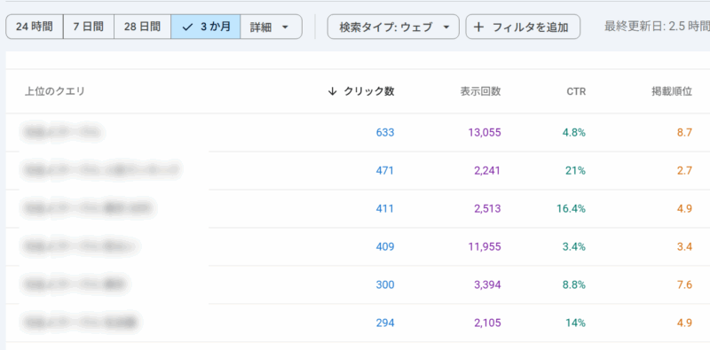Click the CTR value 16.4%
The height and width of the screenshot is (350, 710).
pyautogui.click(x=571, y=208)
